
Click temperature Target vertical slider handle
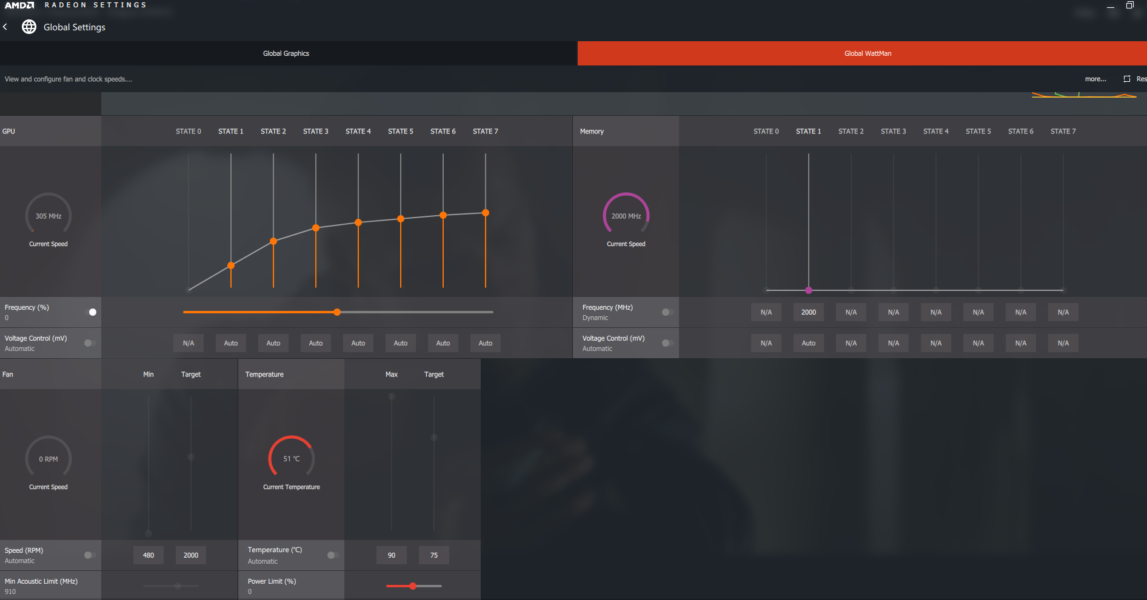(434, 437)
